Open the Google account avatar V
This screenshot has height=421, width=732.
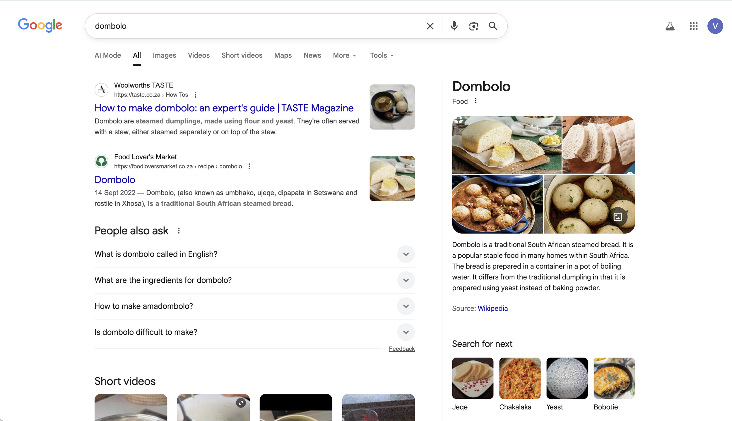click(x=715, y=26)
